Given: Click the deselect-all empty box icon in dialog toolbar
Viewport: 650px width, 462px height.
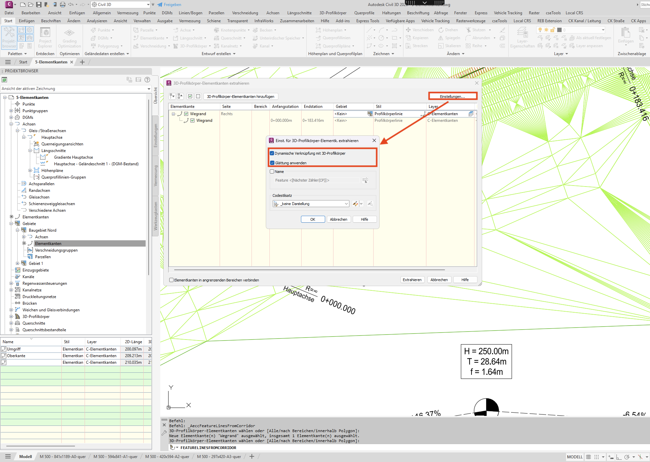Looking at the screenshot, I should pos(198,96).
